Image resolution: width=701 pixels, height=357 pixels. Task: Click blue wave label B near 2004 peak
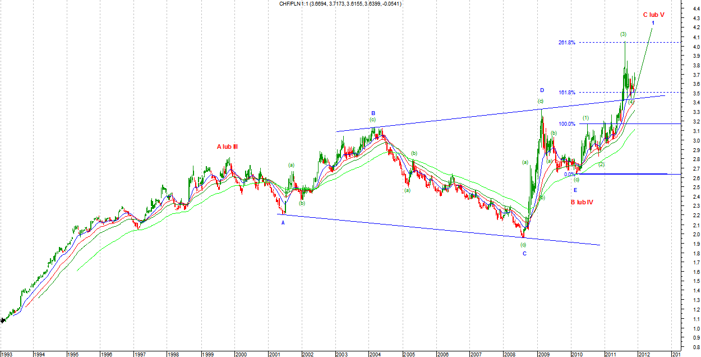(373, 113)
